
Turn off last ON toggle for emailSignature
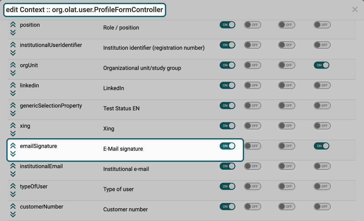[322, 146]
